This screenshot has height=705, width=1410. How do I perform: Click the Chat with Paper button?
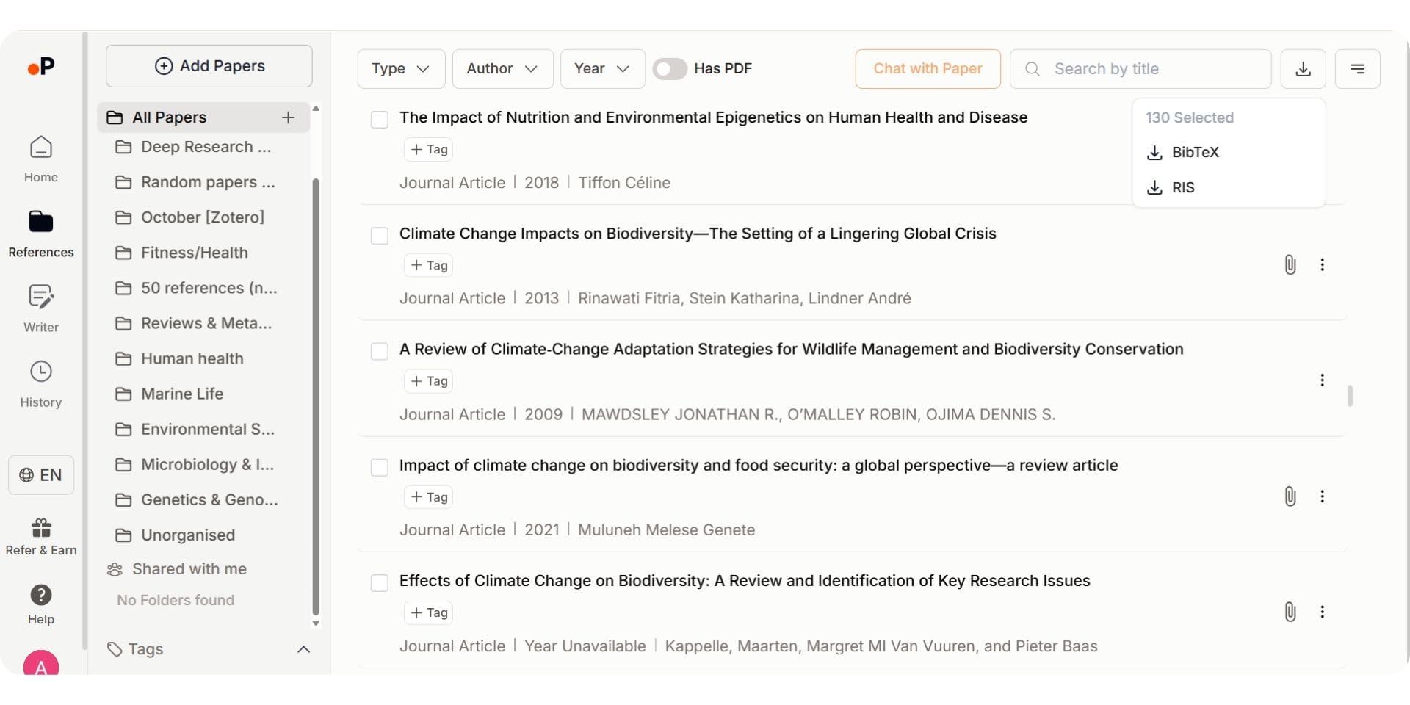(928, 68)
